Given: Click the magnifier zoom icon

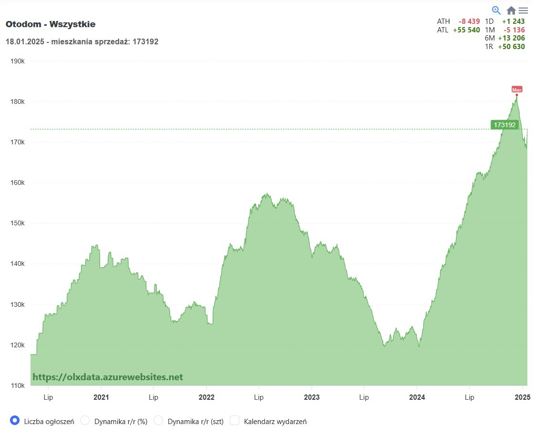Looking at the screenshot, I should tap(496, 10).
